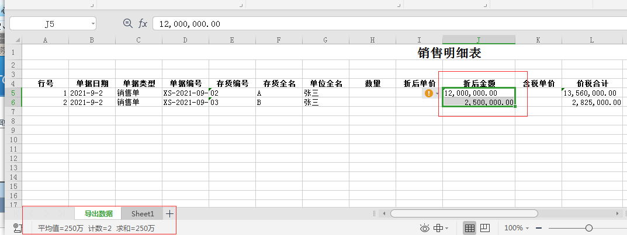Select the 单据日期 header cell
The image size is (627, 235).
[x=92, y=84]
